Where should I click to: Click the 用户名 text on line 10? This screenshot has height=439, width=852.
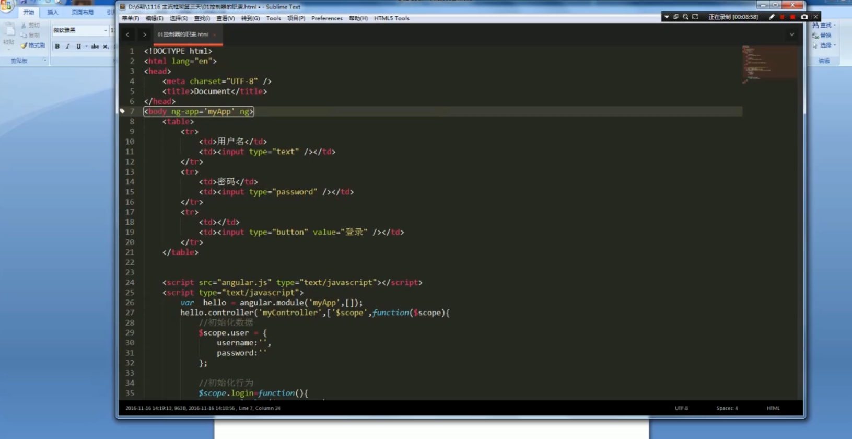231,141
